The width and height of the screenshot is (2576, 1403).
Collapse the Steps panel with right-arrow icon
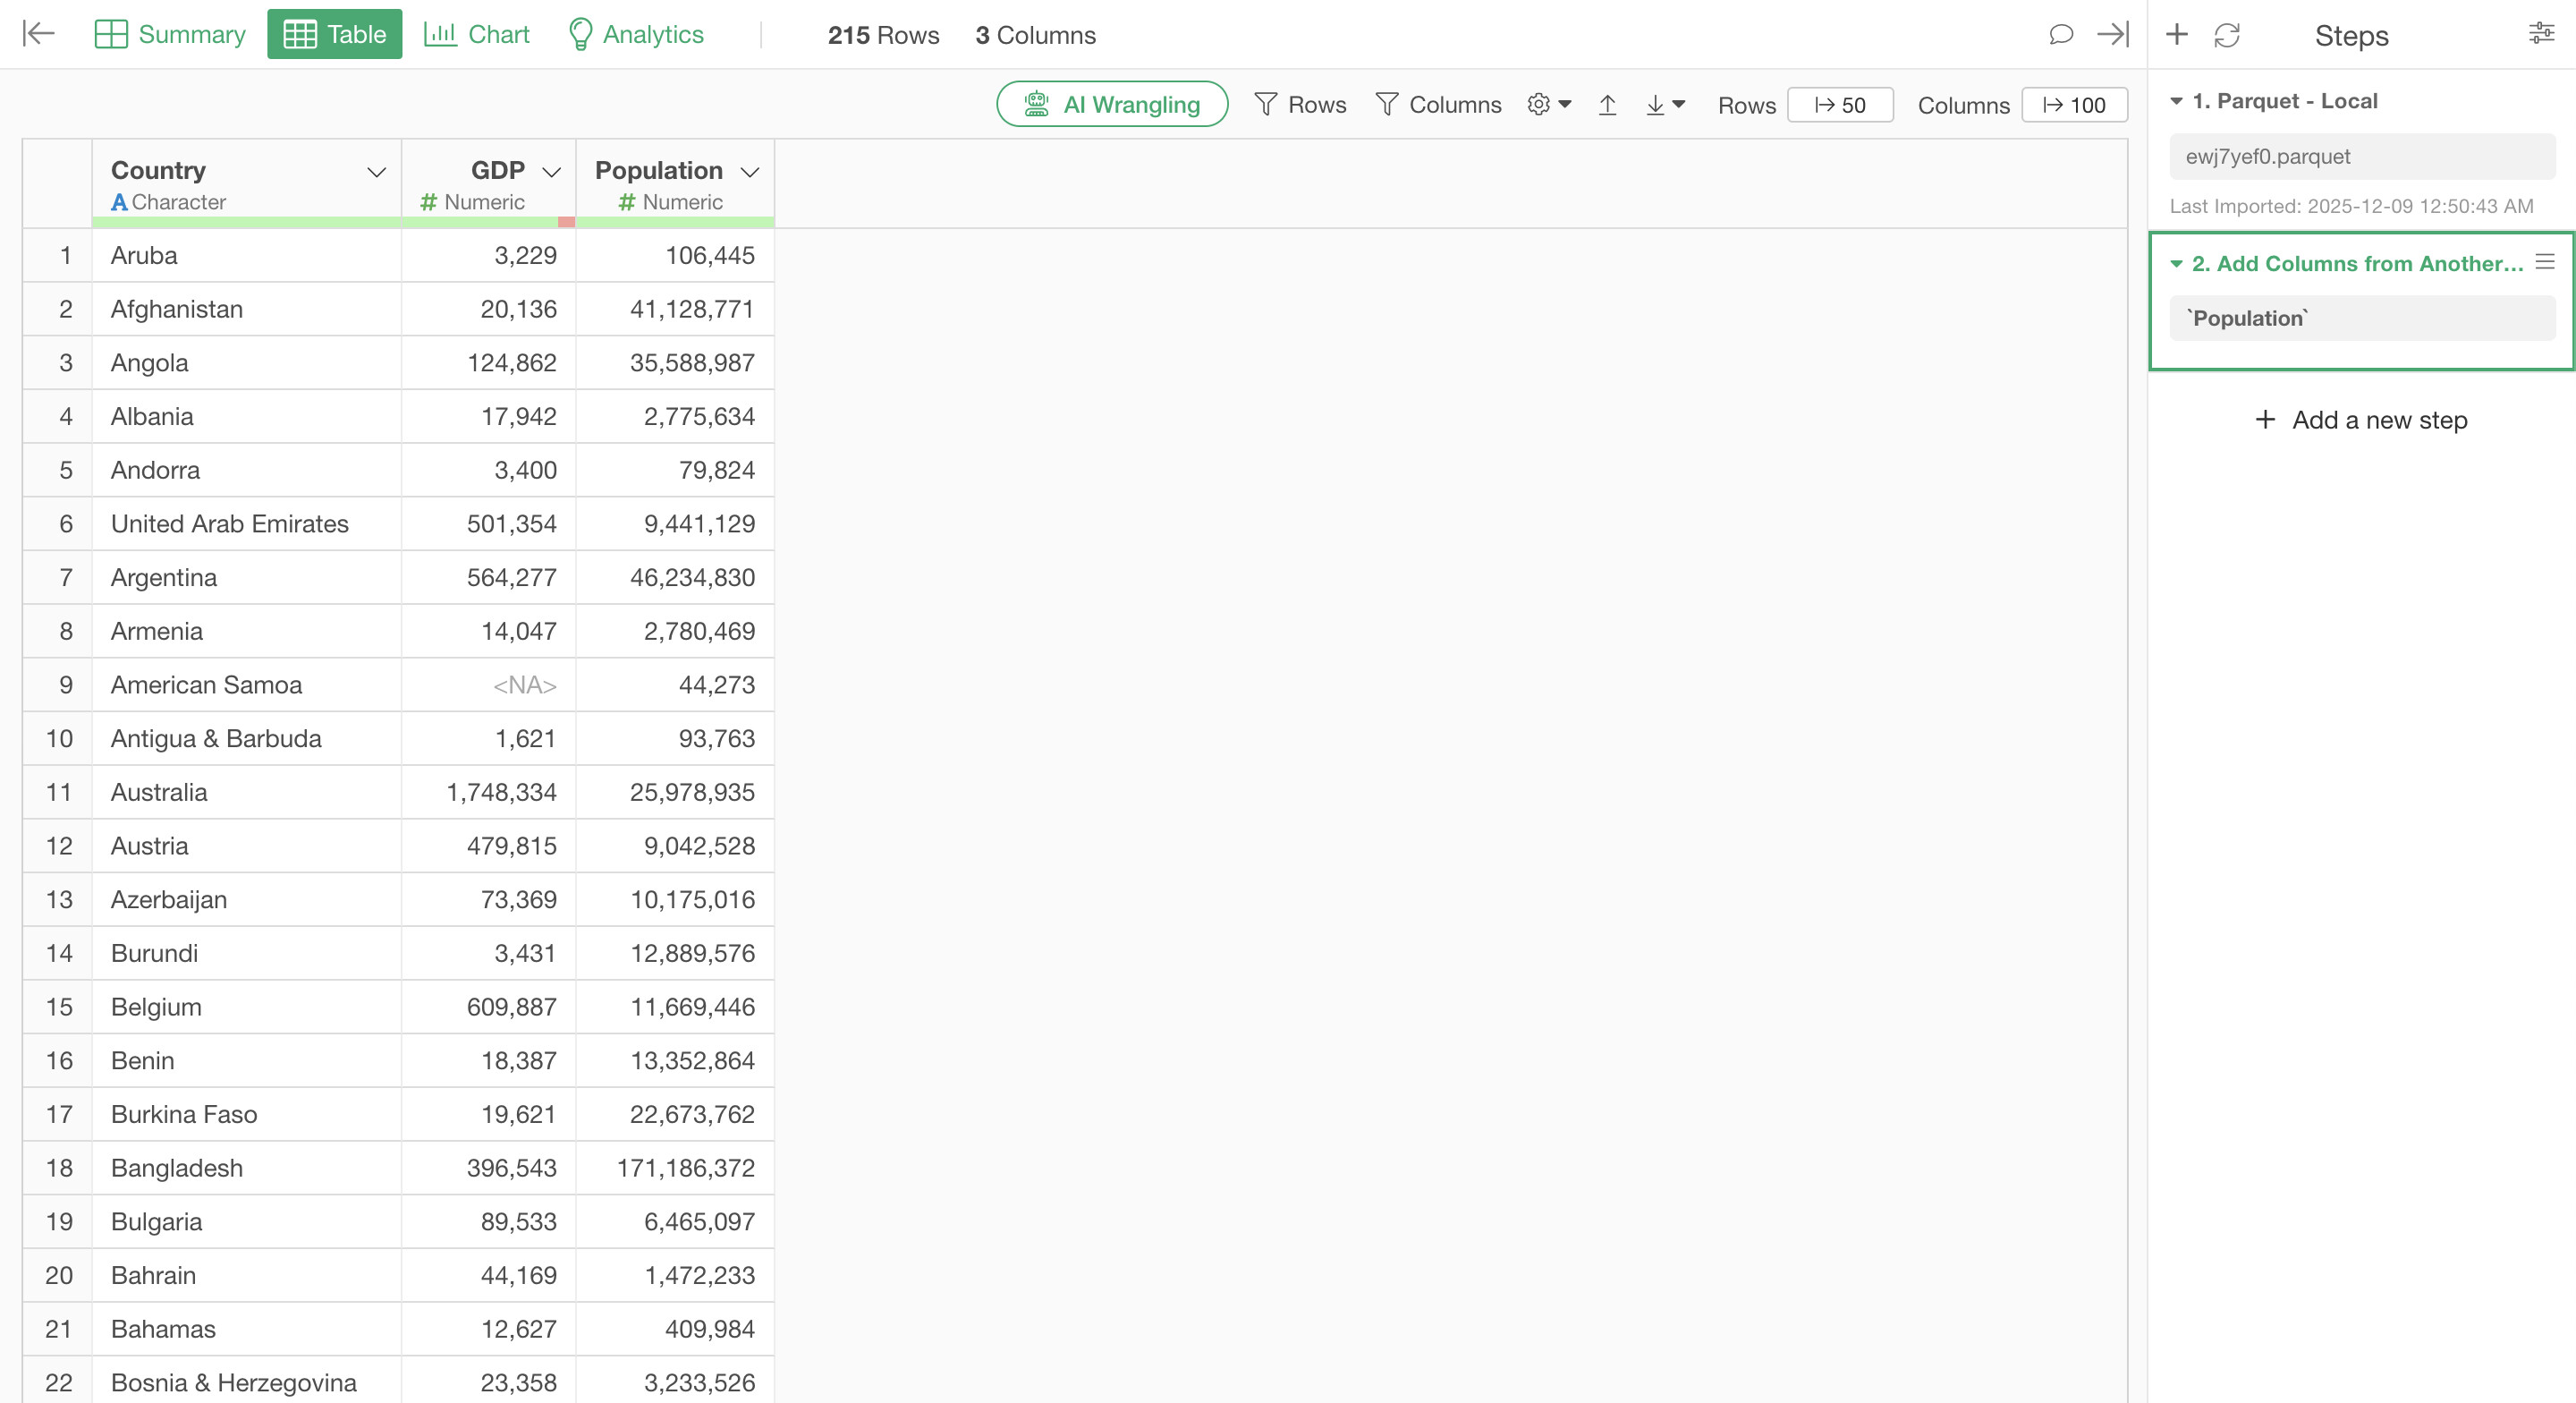click(x=2113, y=35)
